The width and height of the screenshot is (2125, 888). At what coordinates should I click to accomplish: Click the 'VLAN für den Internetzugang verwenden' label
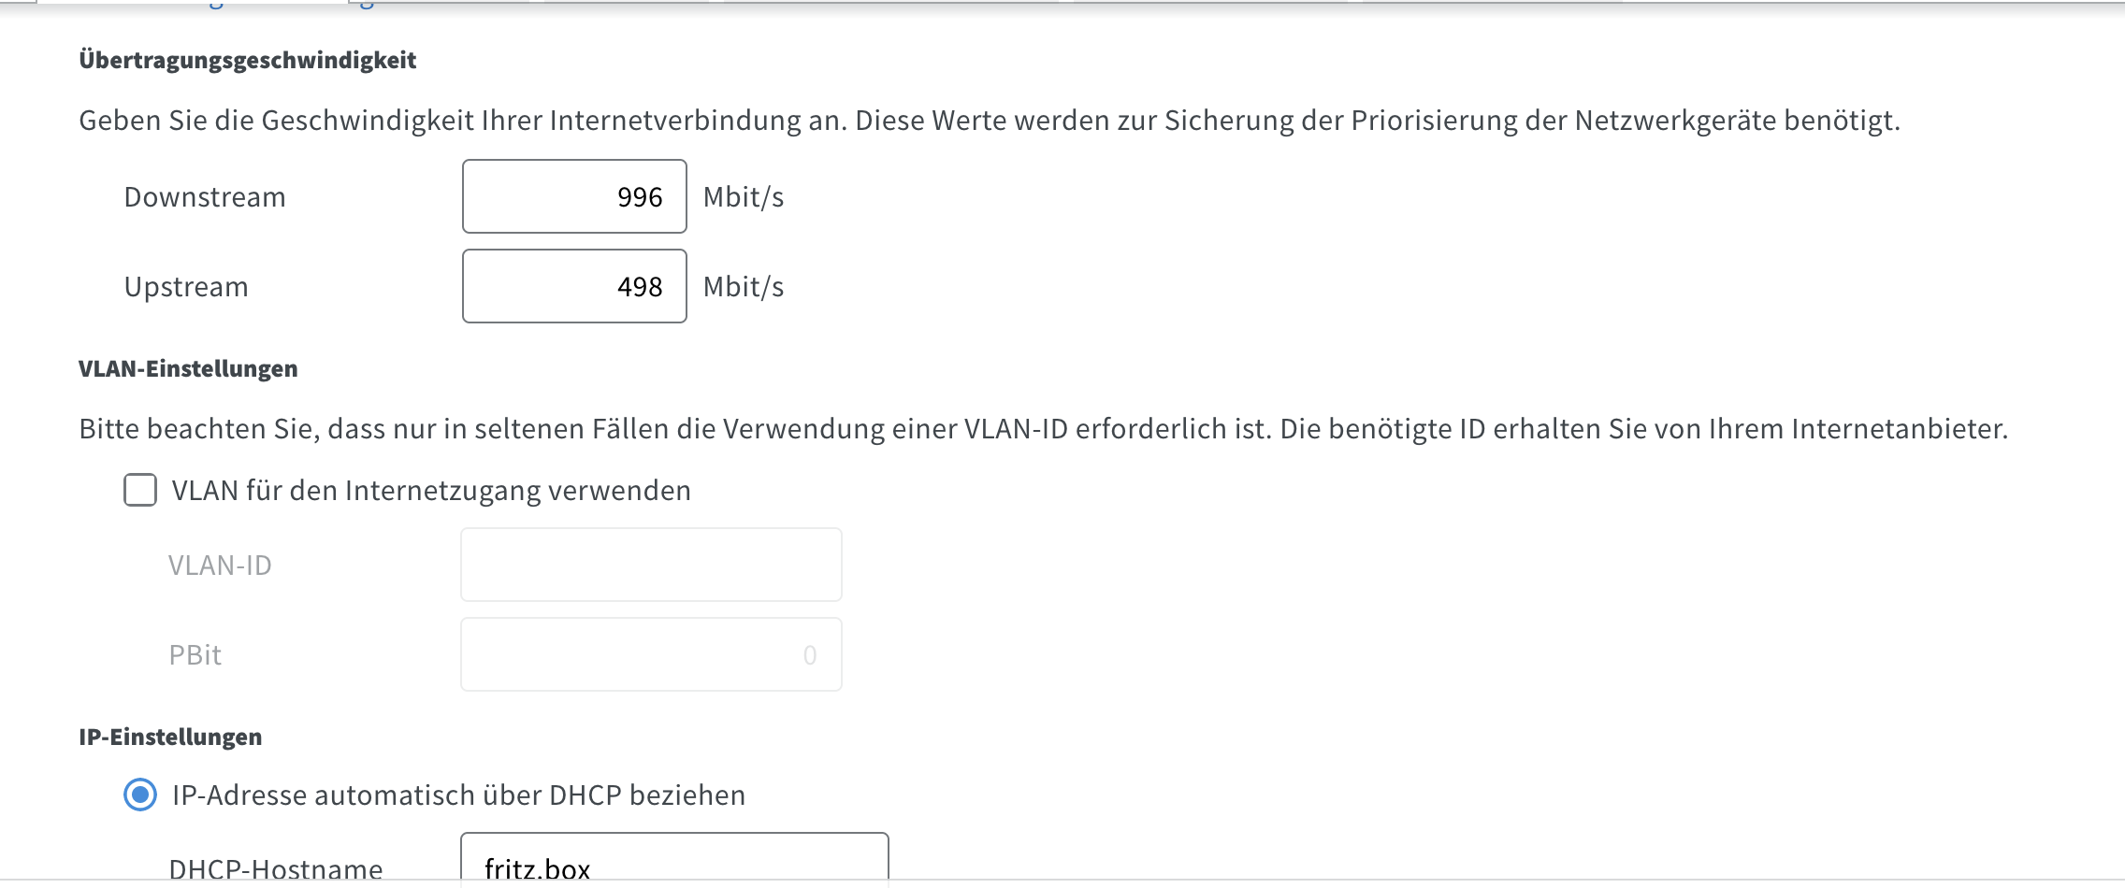coord(431,491)
